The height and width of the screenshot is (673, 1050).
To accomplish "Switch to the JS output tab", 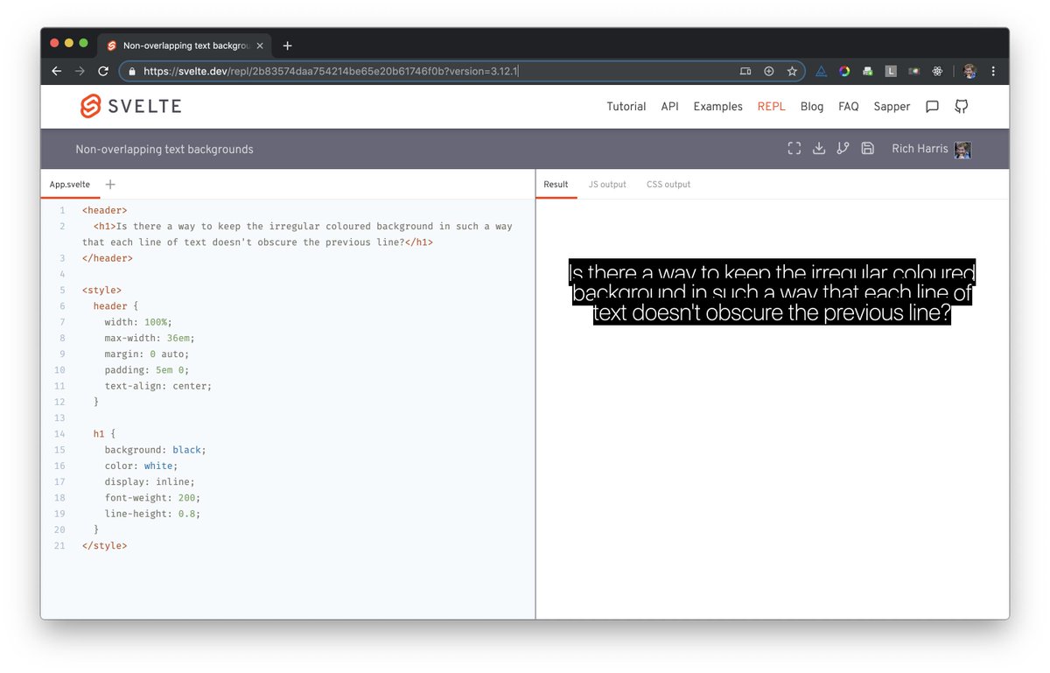I will [607, 185].
